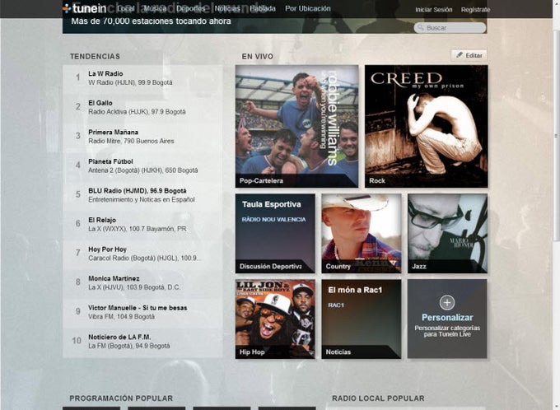
Task: Click the Regístrate link
Action: click(475, 10)
